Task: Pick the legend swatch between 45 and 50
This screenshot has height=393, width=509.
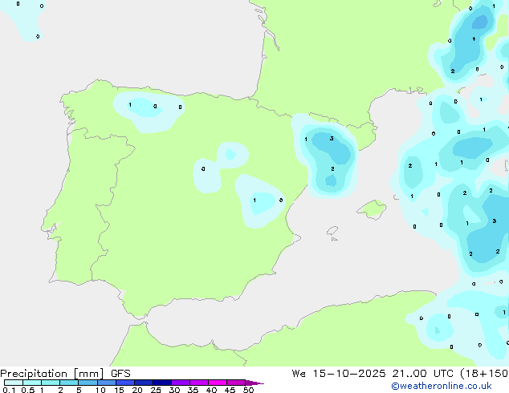Action: tap(236, 383)
